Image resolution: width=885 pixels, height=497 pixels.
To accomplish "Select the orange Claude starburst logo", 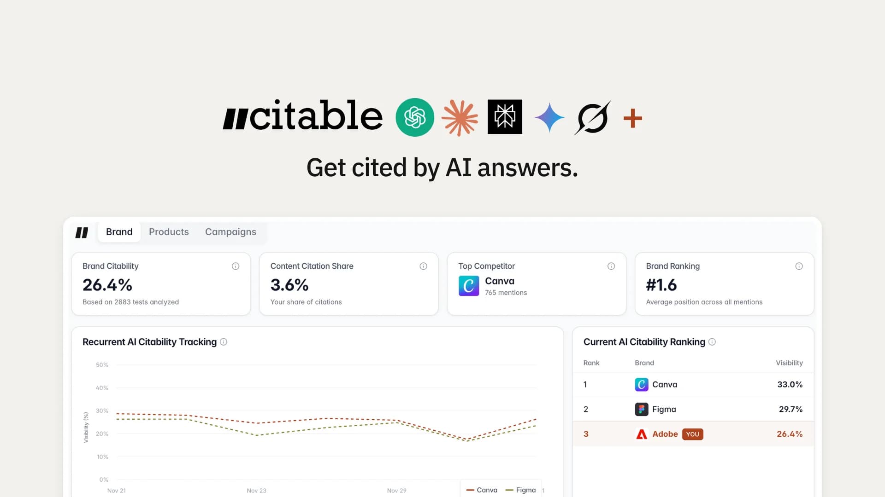I will (x=460, y=117).
